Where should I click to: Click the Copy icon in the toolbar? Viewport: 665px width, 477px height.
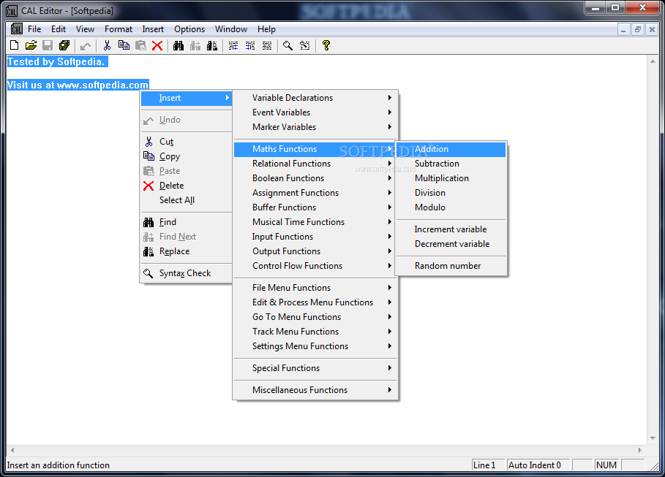pos(124,45)
